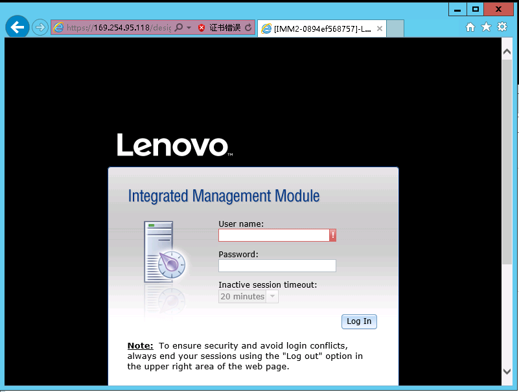Click the red validation warning icon beside User name

332,235
